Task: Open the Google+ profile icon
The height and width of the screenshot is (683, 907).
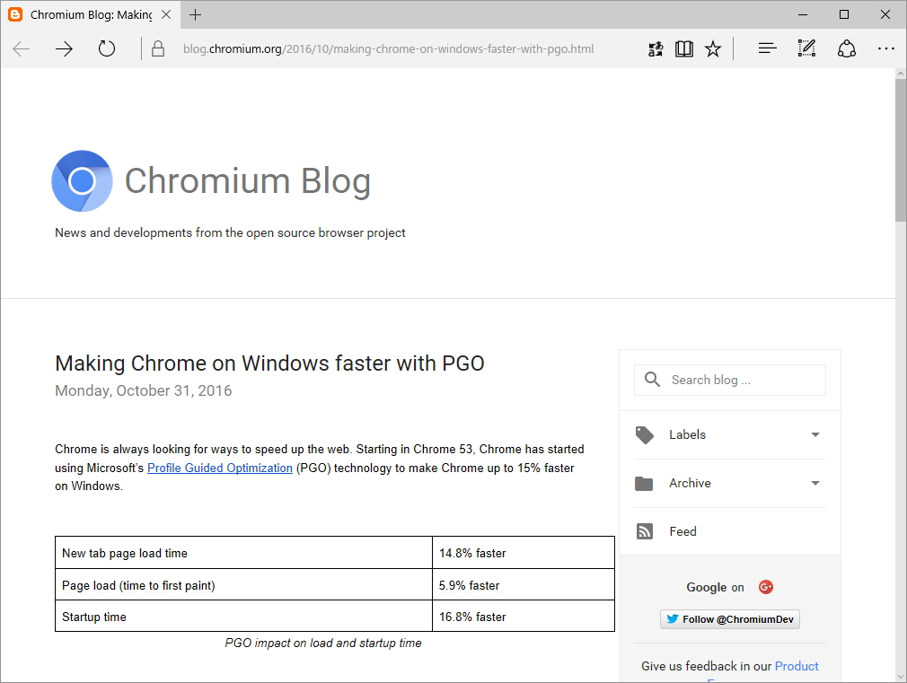Action: [766, 586]
